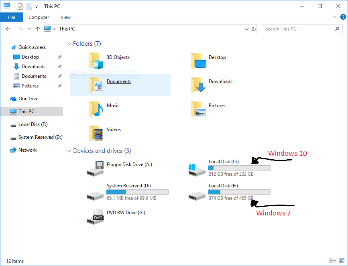
Task: Open Customize Quick Access Toolbar dropdown
Action: coord(36,7)
